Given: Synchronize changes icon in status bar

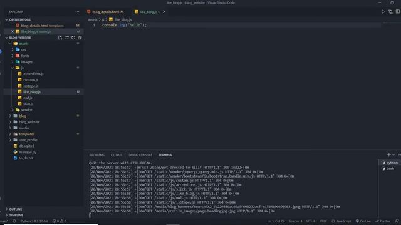Looking at the screenshot, I should click(14, 221).
